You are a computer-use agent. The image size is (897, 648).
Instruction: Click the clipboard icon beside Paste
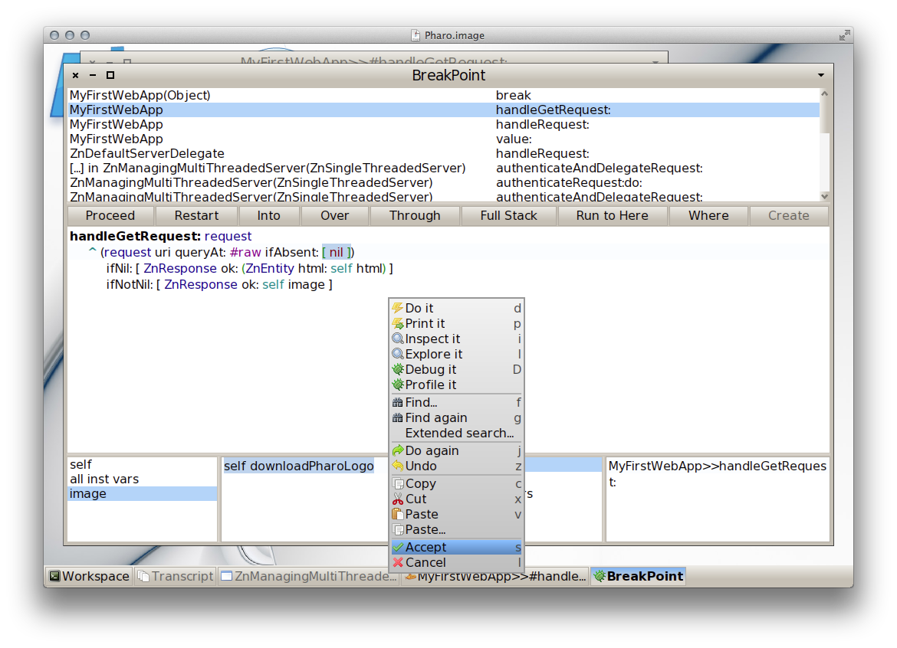(x=398, y=514)
